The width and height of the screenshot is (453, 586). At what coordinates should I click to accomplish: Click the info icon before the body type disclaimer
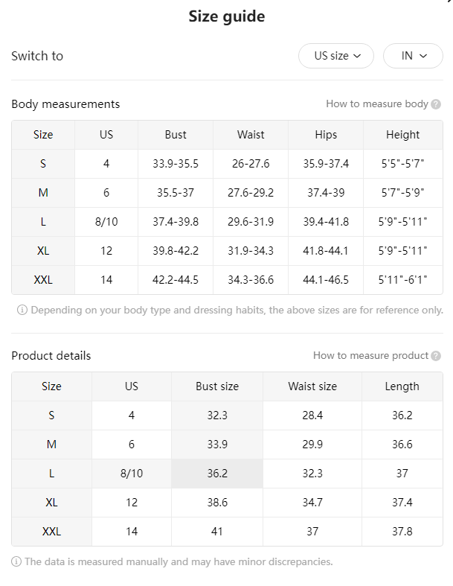coord(22,310)
